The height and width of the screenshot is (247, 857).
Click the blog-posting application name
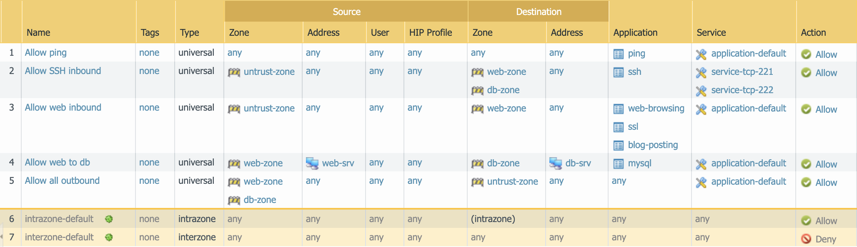click(653, 145)
